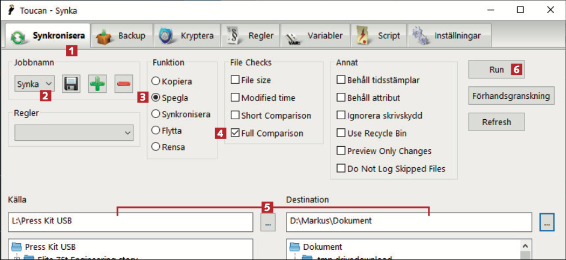The image size is (566, 260).
Task: Click the save job floppy disk icon
Action: (72, 84)
